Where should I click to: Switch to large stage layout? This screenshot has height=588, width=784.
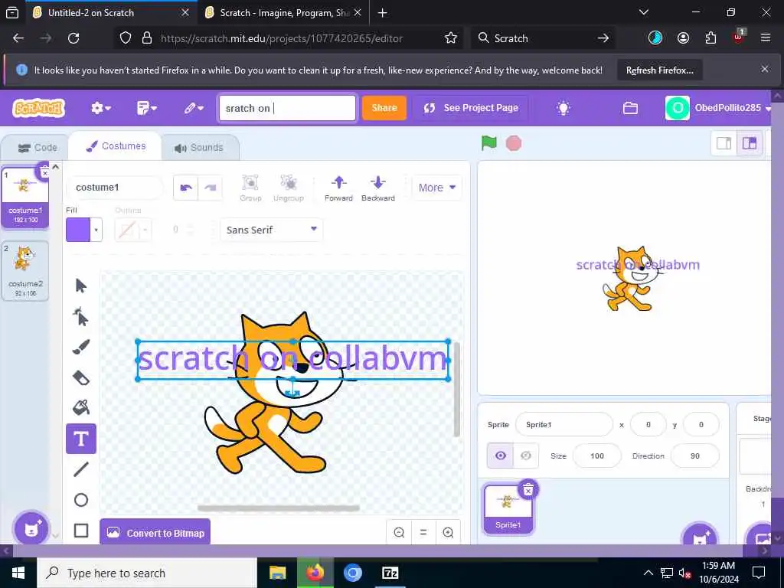(749, 143)
